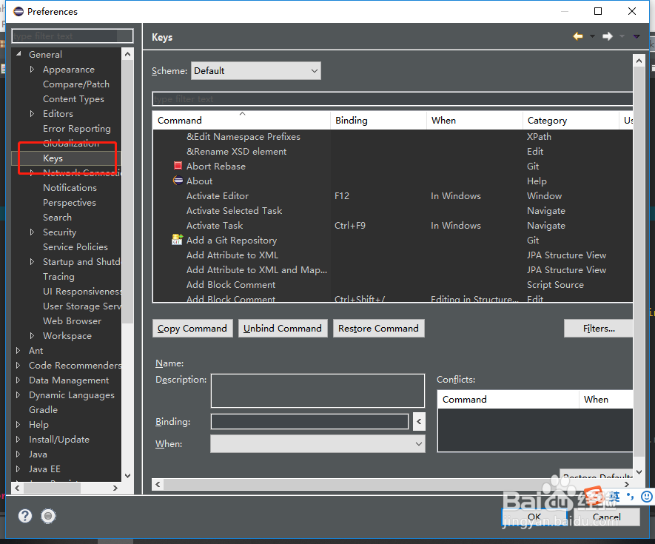This screenshot has height=544, width=655.
Task: Select Error Reporting in the tree
Action: click(x=77, y=128)
